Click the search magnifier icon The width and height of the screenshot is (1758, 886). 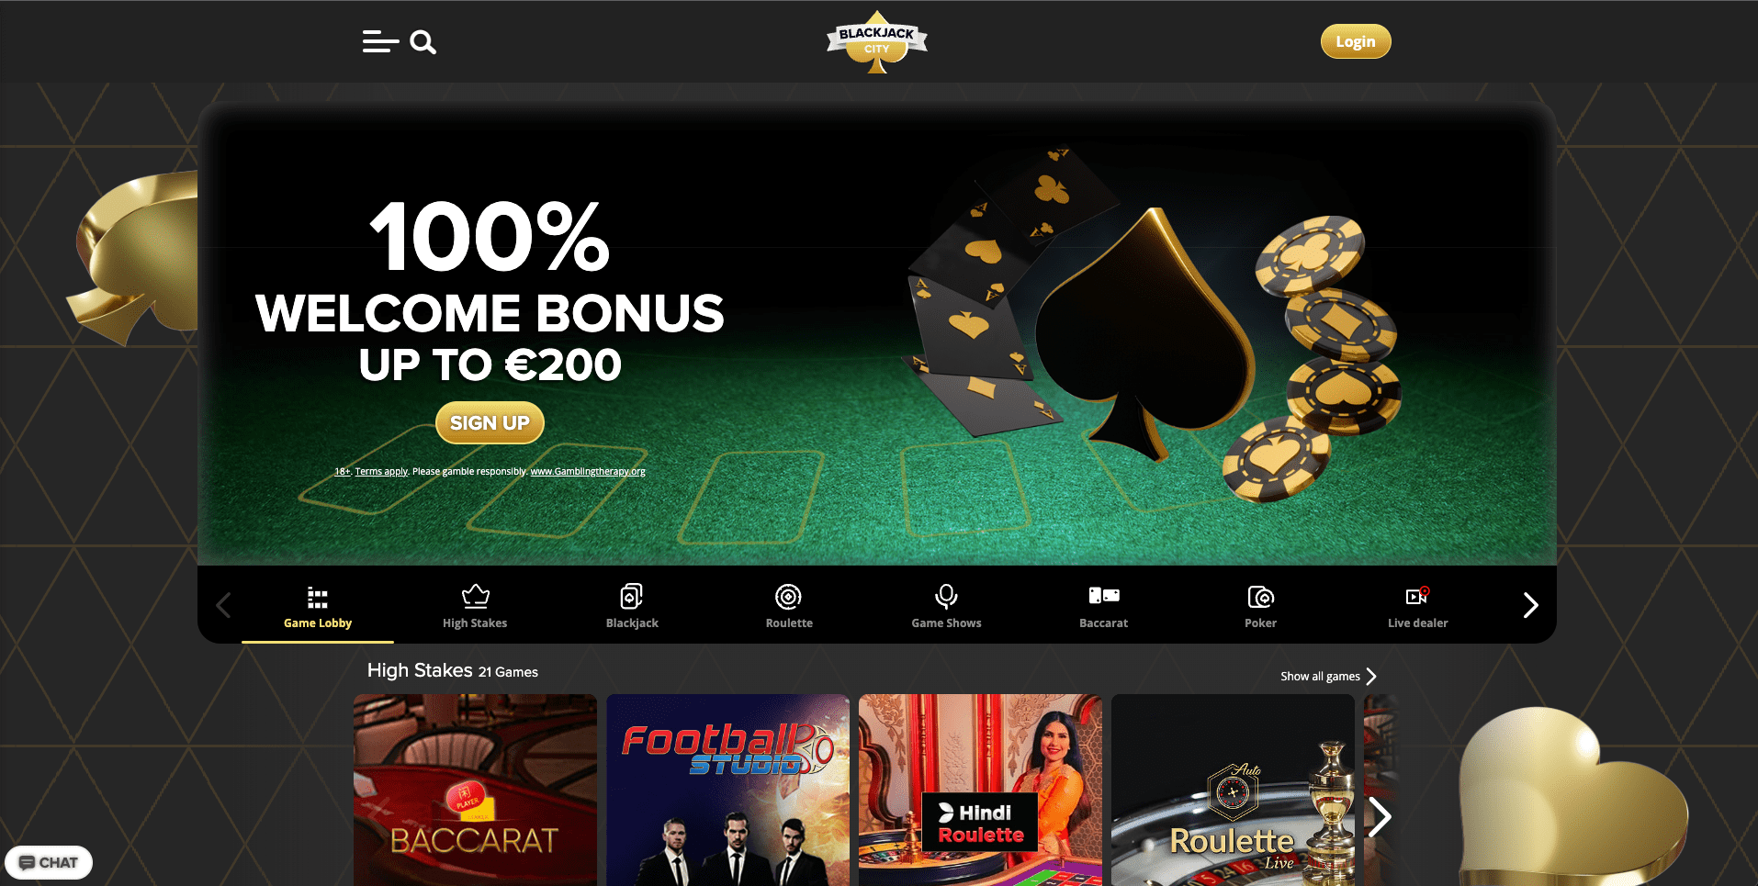tap(423, 42)
